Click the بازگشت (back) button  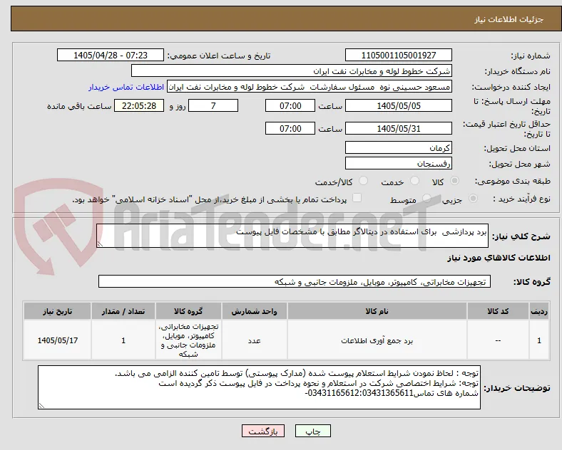pyautogui.click(x=263, y=431)
